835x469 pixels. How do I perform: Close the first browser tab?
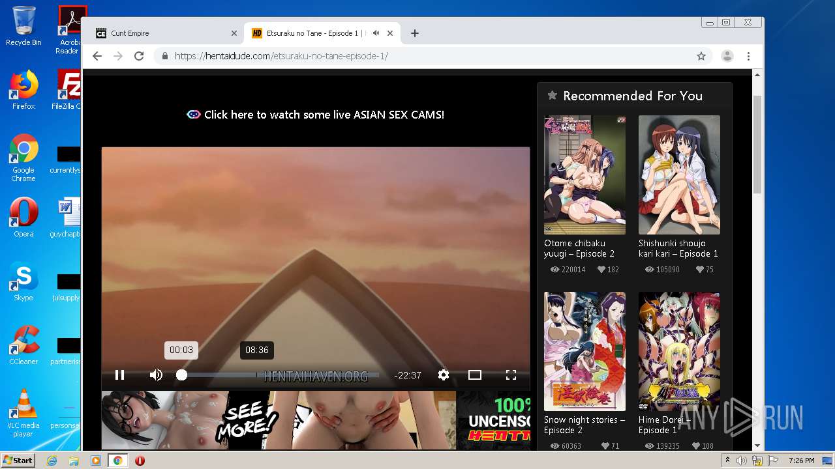tap(234, 33)
